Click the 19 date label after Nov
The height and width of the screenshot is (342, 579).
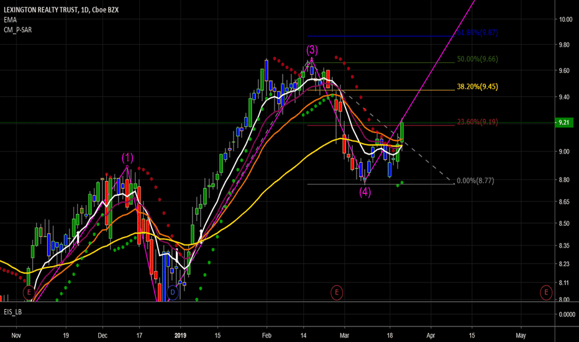pos(66,336)
